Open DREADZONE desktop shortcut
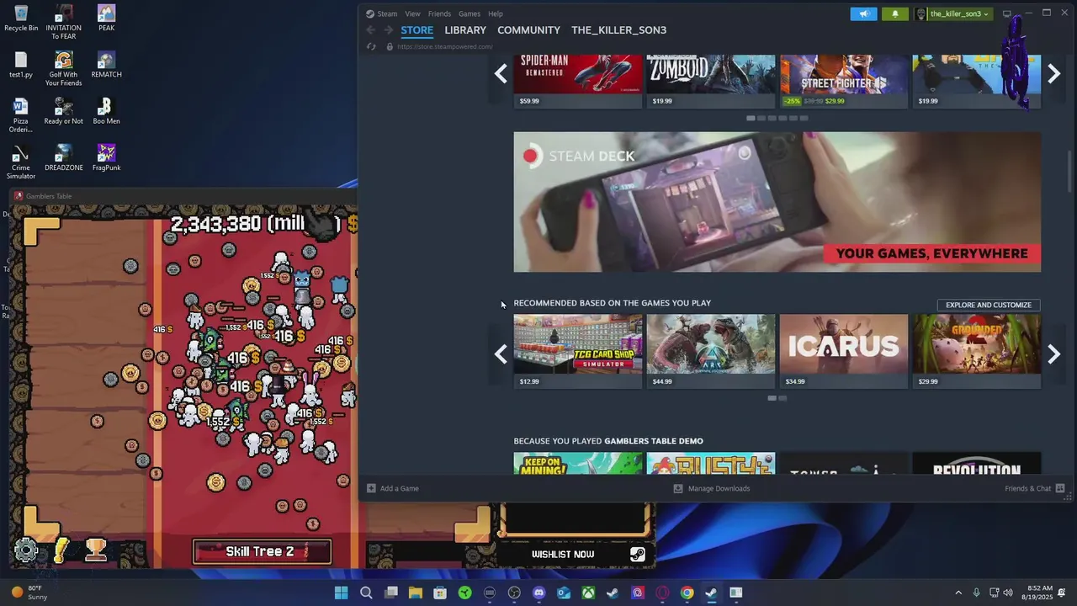 (63, 158)
